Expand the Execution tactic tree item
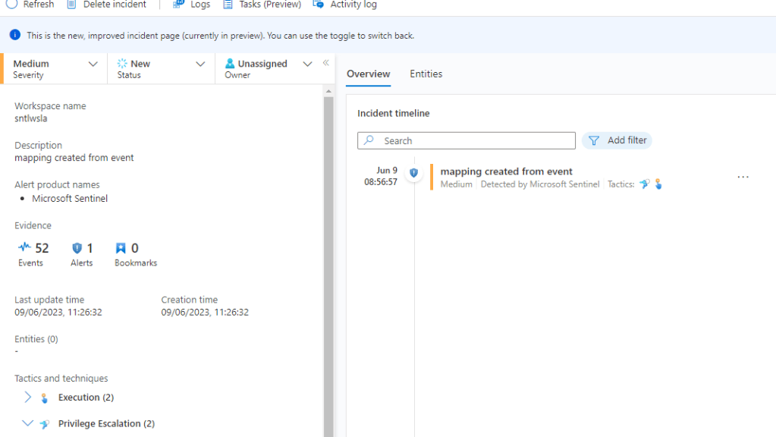 coord(28,397)
